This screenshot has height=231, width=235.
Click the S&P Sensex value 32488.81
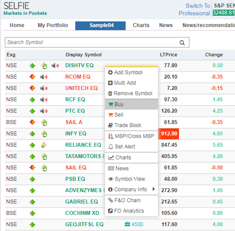click(224, 13)
